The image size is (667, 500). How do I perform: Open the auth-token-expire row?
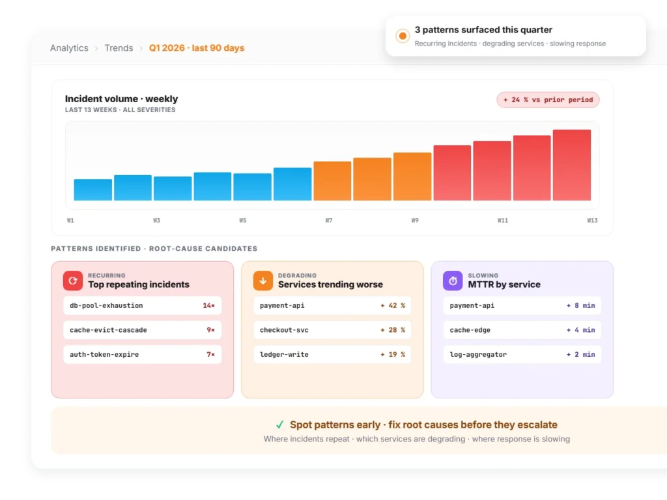pos(143,355)
